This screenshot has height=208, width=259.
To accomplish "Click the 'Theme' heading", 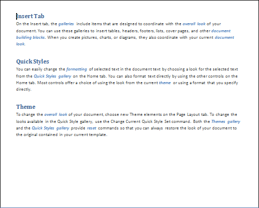I will point(26,107).
